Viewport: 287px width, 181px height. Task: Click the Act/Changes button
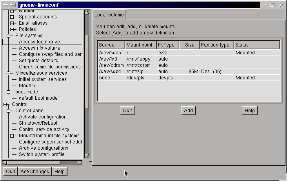pos(35,172)
